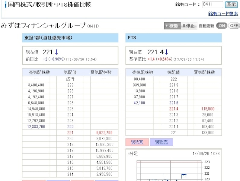Screen dimensions: 240x181
Task: Click PTS buy quantity 133,900
Action: click(x=208, y=133)
